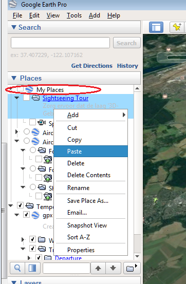The image size is (186, 284).
Task: Collapse the Search panel header arrow
Action: click(14, 27)
